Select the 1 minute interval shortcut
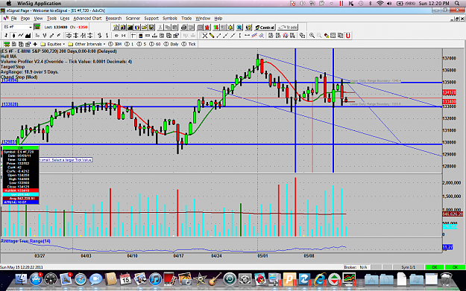The height and width of the screenshot is (291, 466). pyautogui.click(x=129, y=44)
